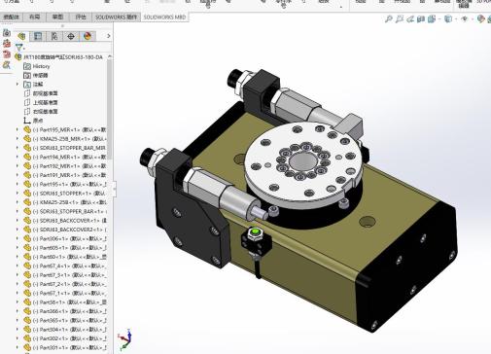The width and height of the screenshot is (491, 354).
Task: Open the DimXpertManager crosshair tab
Action: coord(71,36)
